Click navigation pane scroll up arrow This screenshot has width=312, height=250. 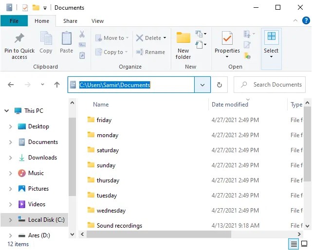coord(72,103)
